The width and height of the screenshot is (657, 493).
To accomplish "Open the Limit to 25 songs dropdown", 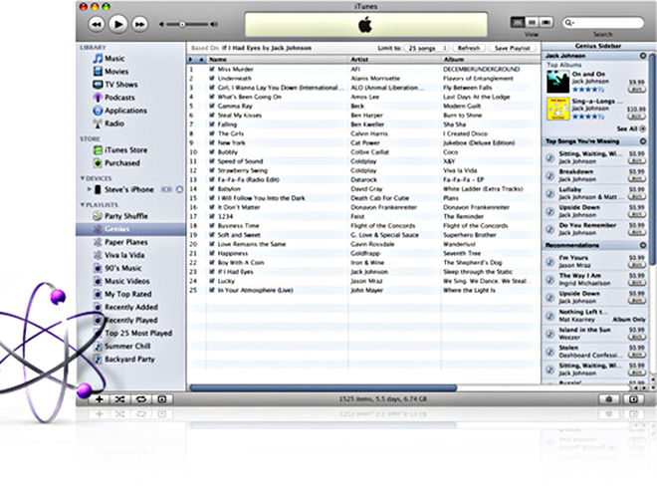I will 426,48.
